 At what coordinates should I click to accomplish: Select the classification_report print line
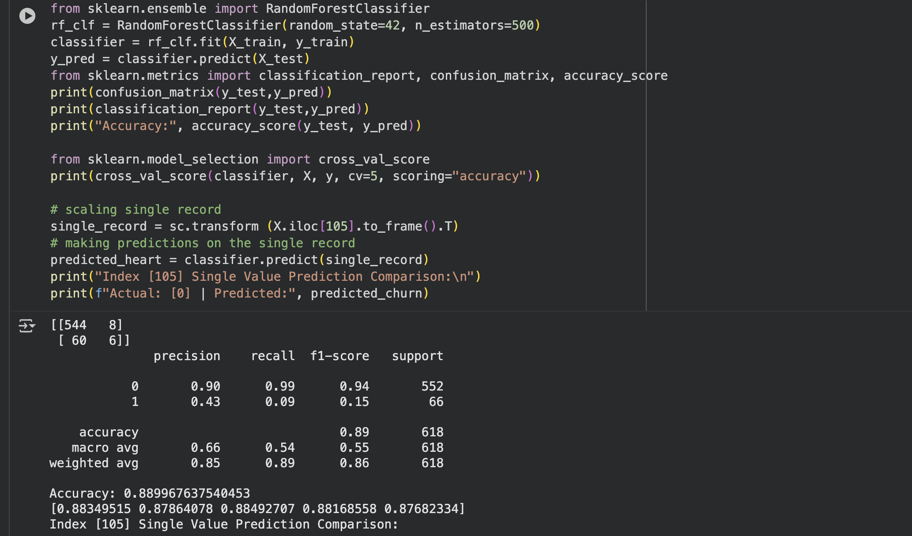(x=210, y=109)
